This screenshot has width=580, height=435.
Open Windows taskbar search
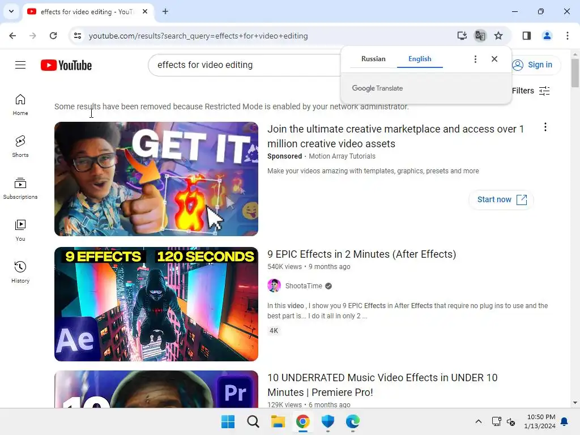pos(253,421)
